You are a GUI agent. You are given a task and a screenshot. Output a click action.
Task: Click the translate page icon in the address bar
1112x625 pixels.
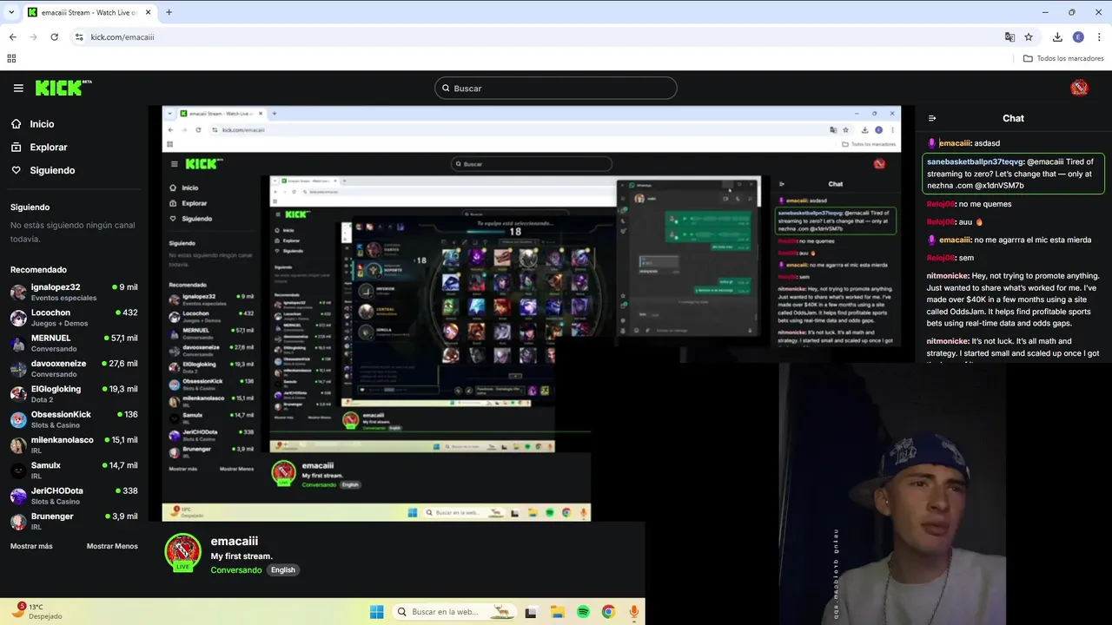pos(1009,37)
